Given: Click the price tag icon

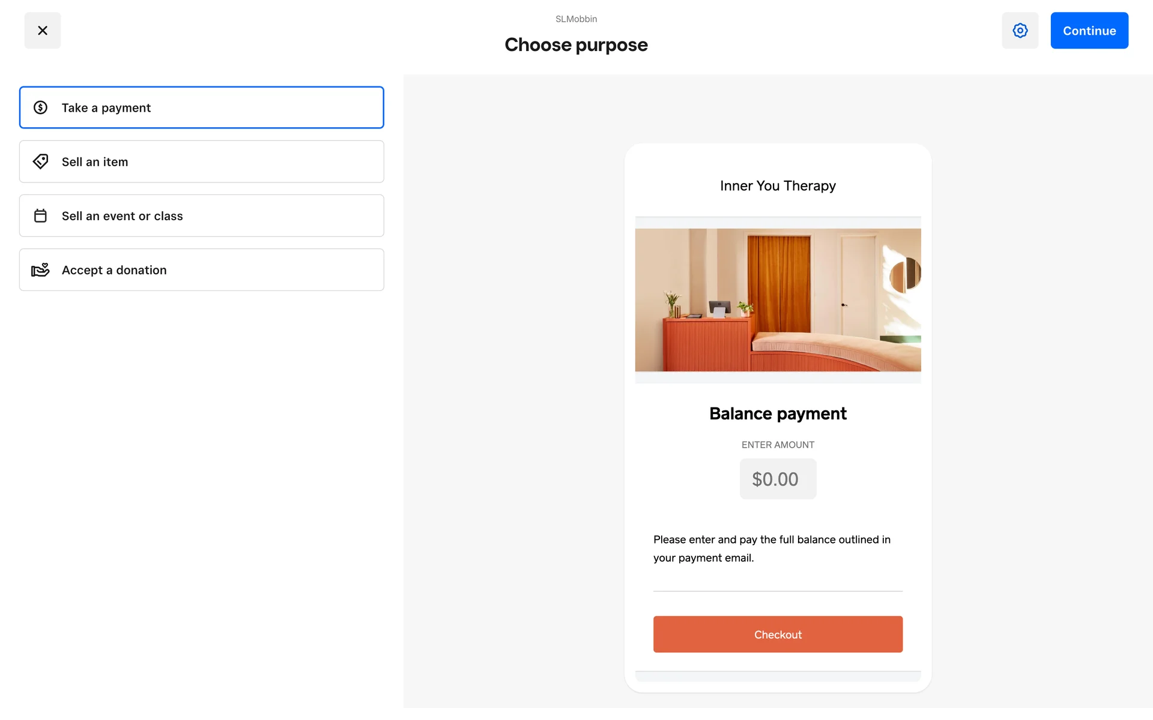Looking at the screenshot, I should tap(40, 161).
